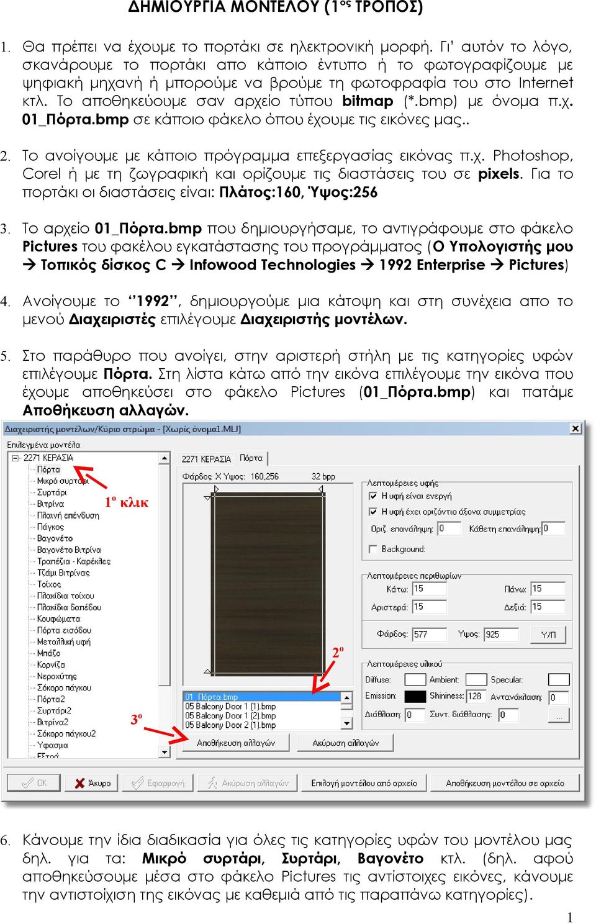
Task: Choose Πλακίδια δαπέδου in the tree
Action: 69,607
